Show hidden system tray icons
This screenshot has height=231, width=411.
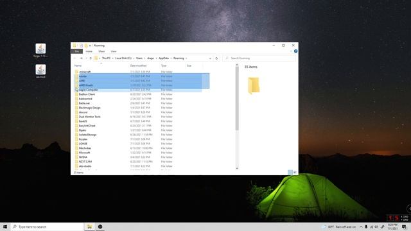tap(361, 227)
